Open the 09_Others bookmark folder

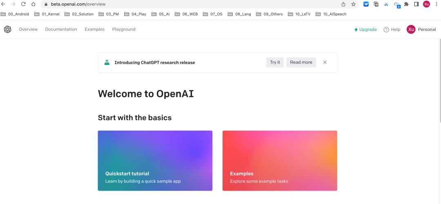269,14
